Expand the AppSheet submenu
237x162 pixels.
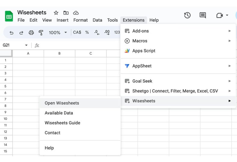click(x=178, y=66)
